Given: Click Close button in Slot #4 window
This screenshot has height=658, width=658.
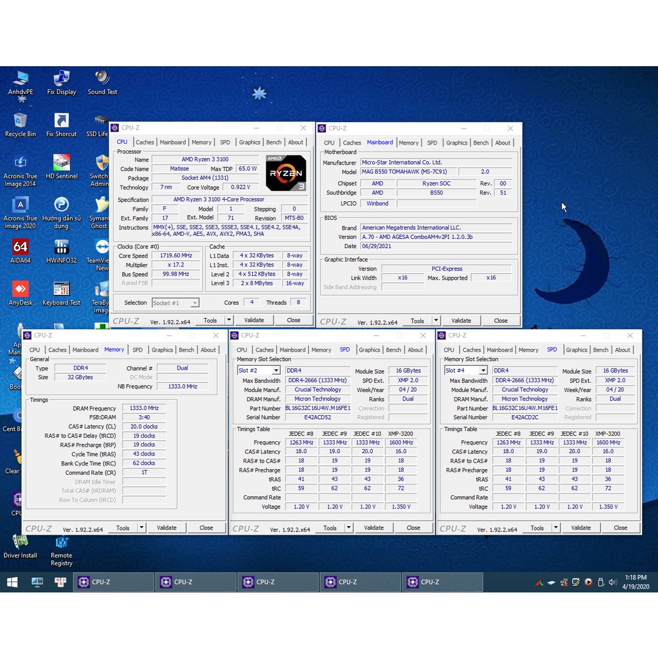Looking at the screenshot, I should click(x=621, y=528).
